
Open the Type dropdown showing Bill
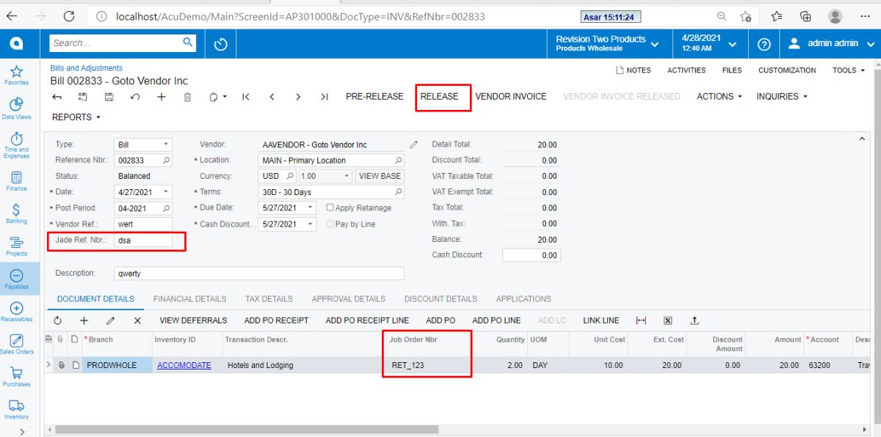click(x=167, y=144)
